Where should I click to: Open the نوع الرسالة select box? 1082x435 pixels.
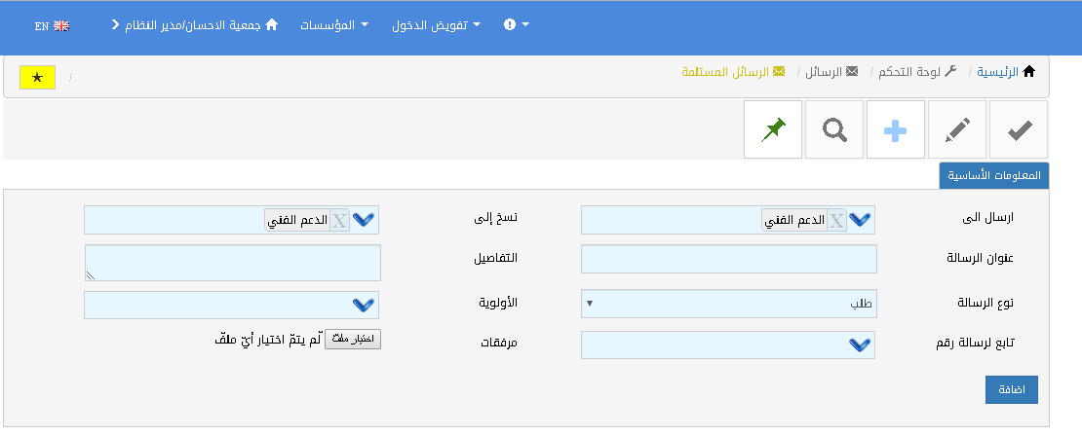click(728, 304)
